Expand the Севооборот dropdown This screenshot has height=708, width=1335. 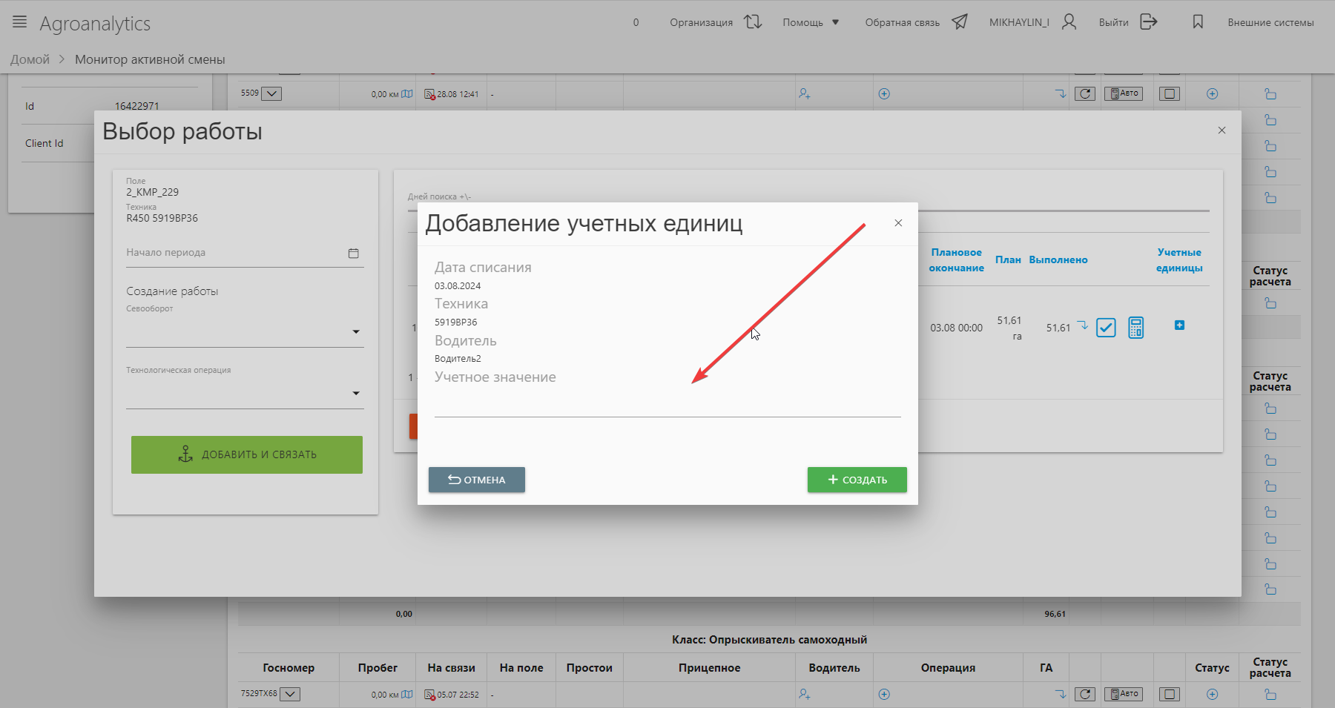tap(356, 332)
